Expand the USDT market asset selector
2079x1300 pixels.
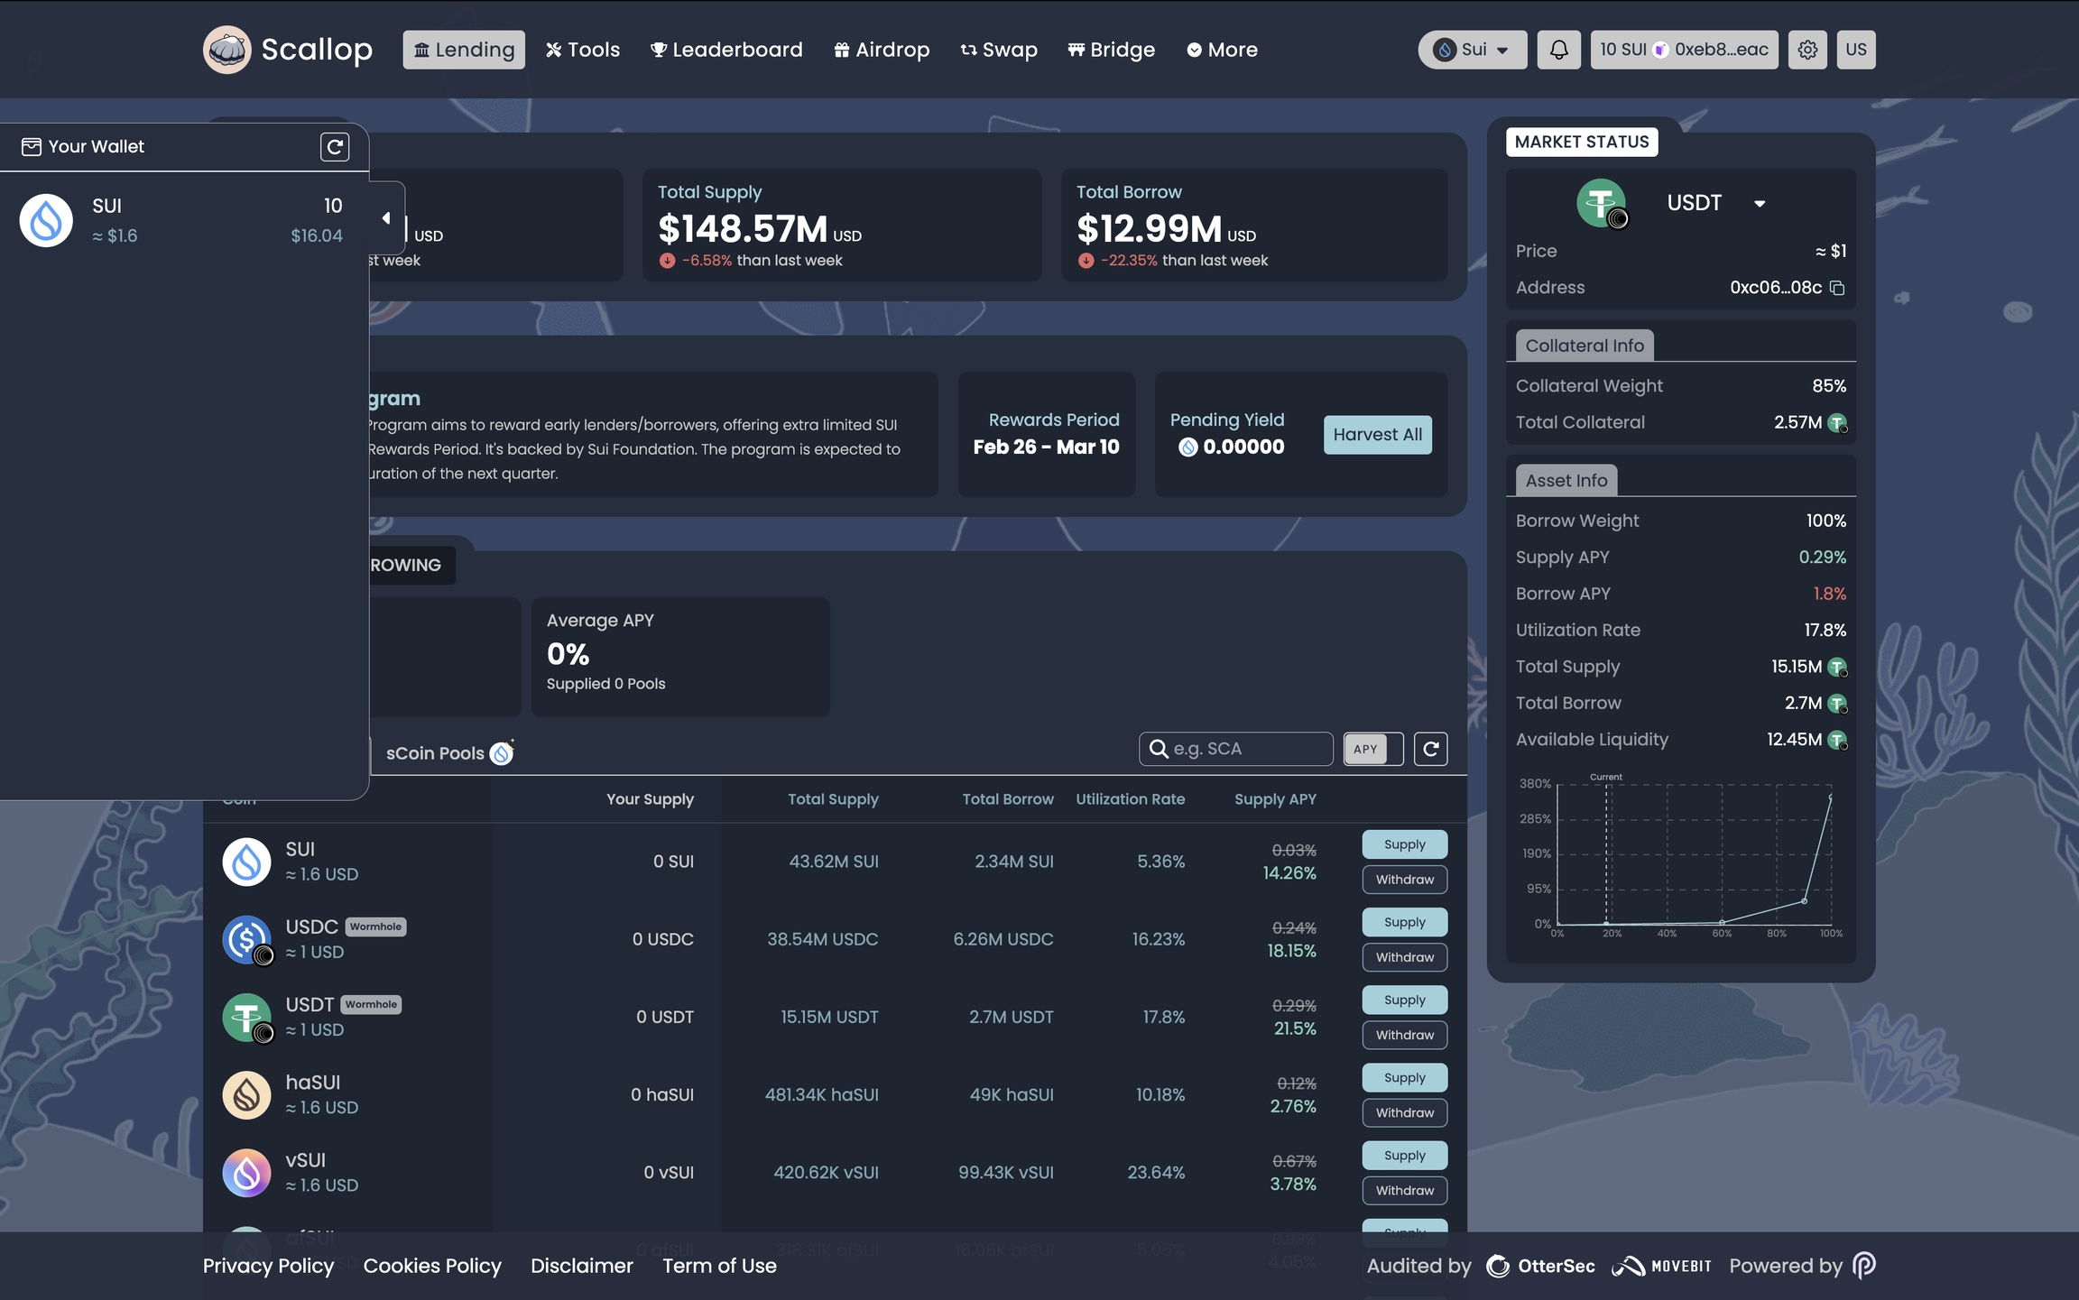tap(1759, 204)
